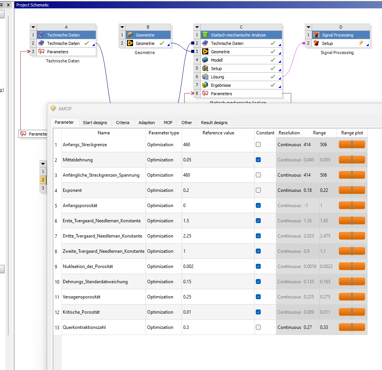The width and height of the screenshot is (382, 370).
Task: Toggle Constant for Kritische_Porosität
Action: [x=258, y=312]
